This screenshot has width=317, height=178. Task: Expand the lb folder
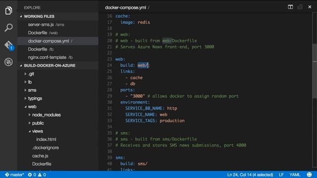click(x=25, y=82)
